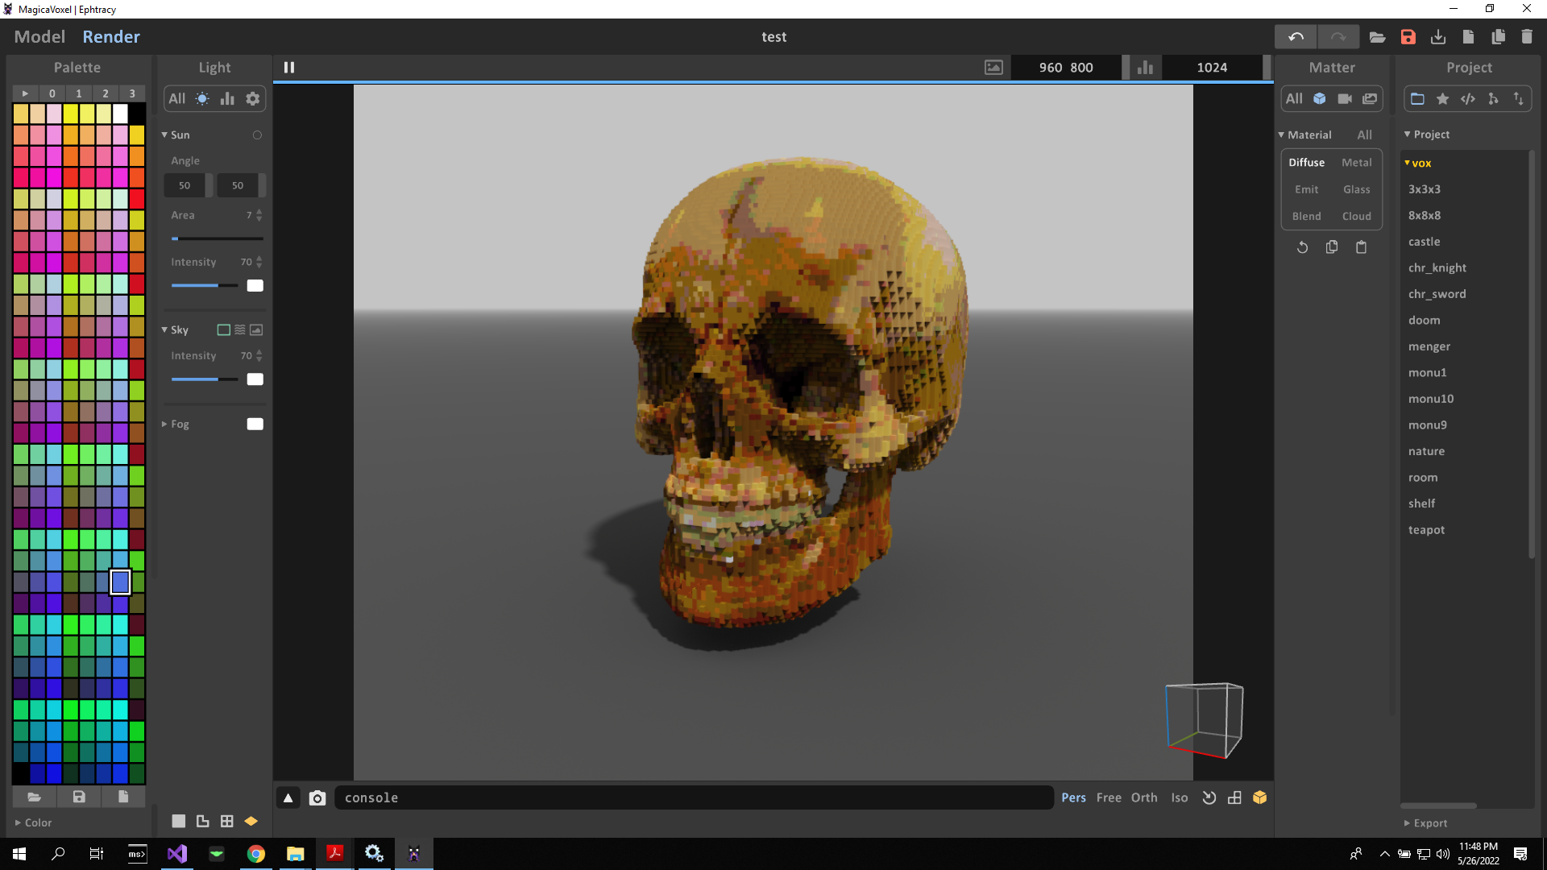The height and width of the screenshot is (870, 1547).
Task: Open the chr_knight project file
Action: click(x=1437, y=267)
